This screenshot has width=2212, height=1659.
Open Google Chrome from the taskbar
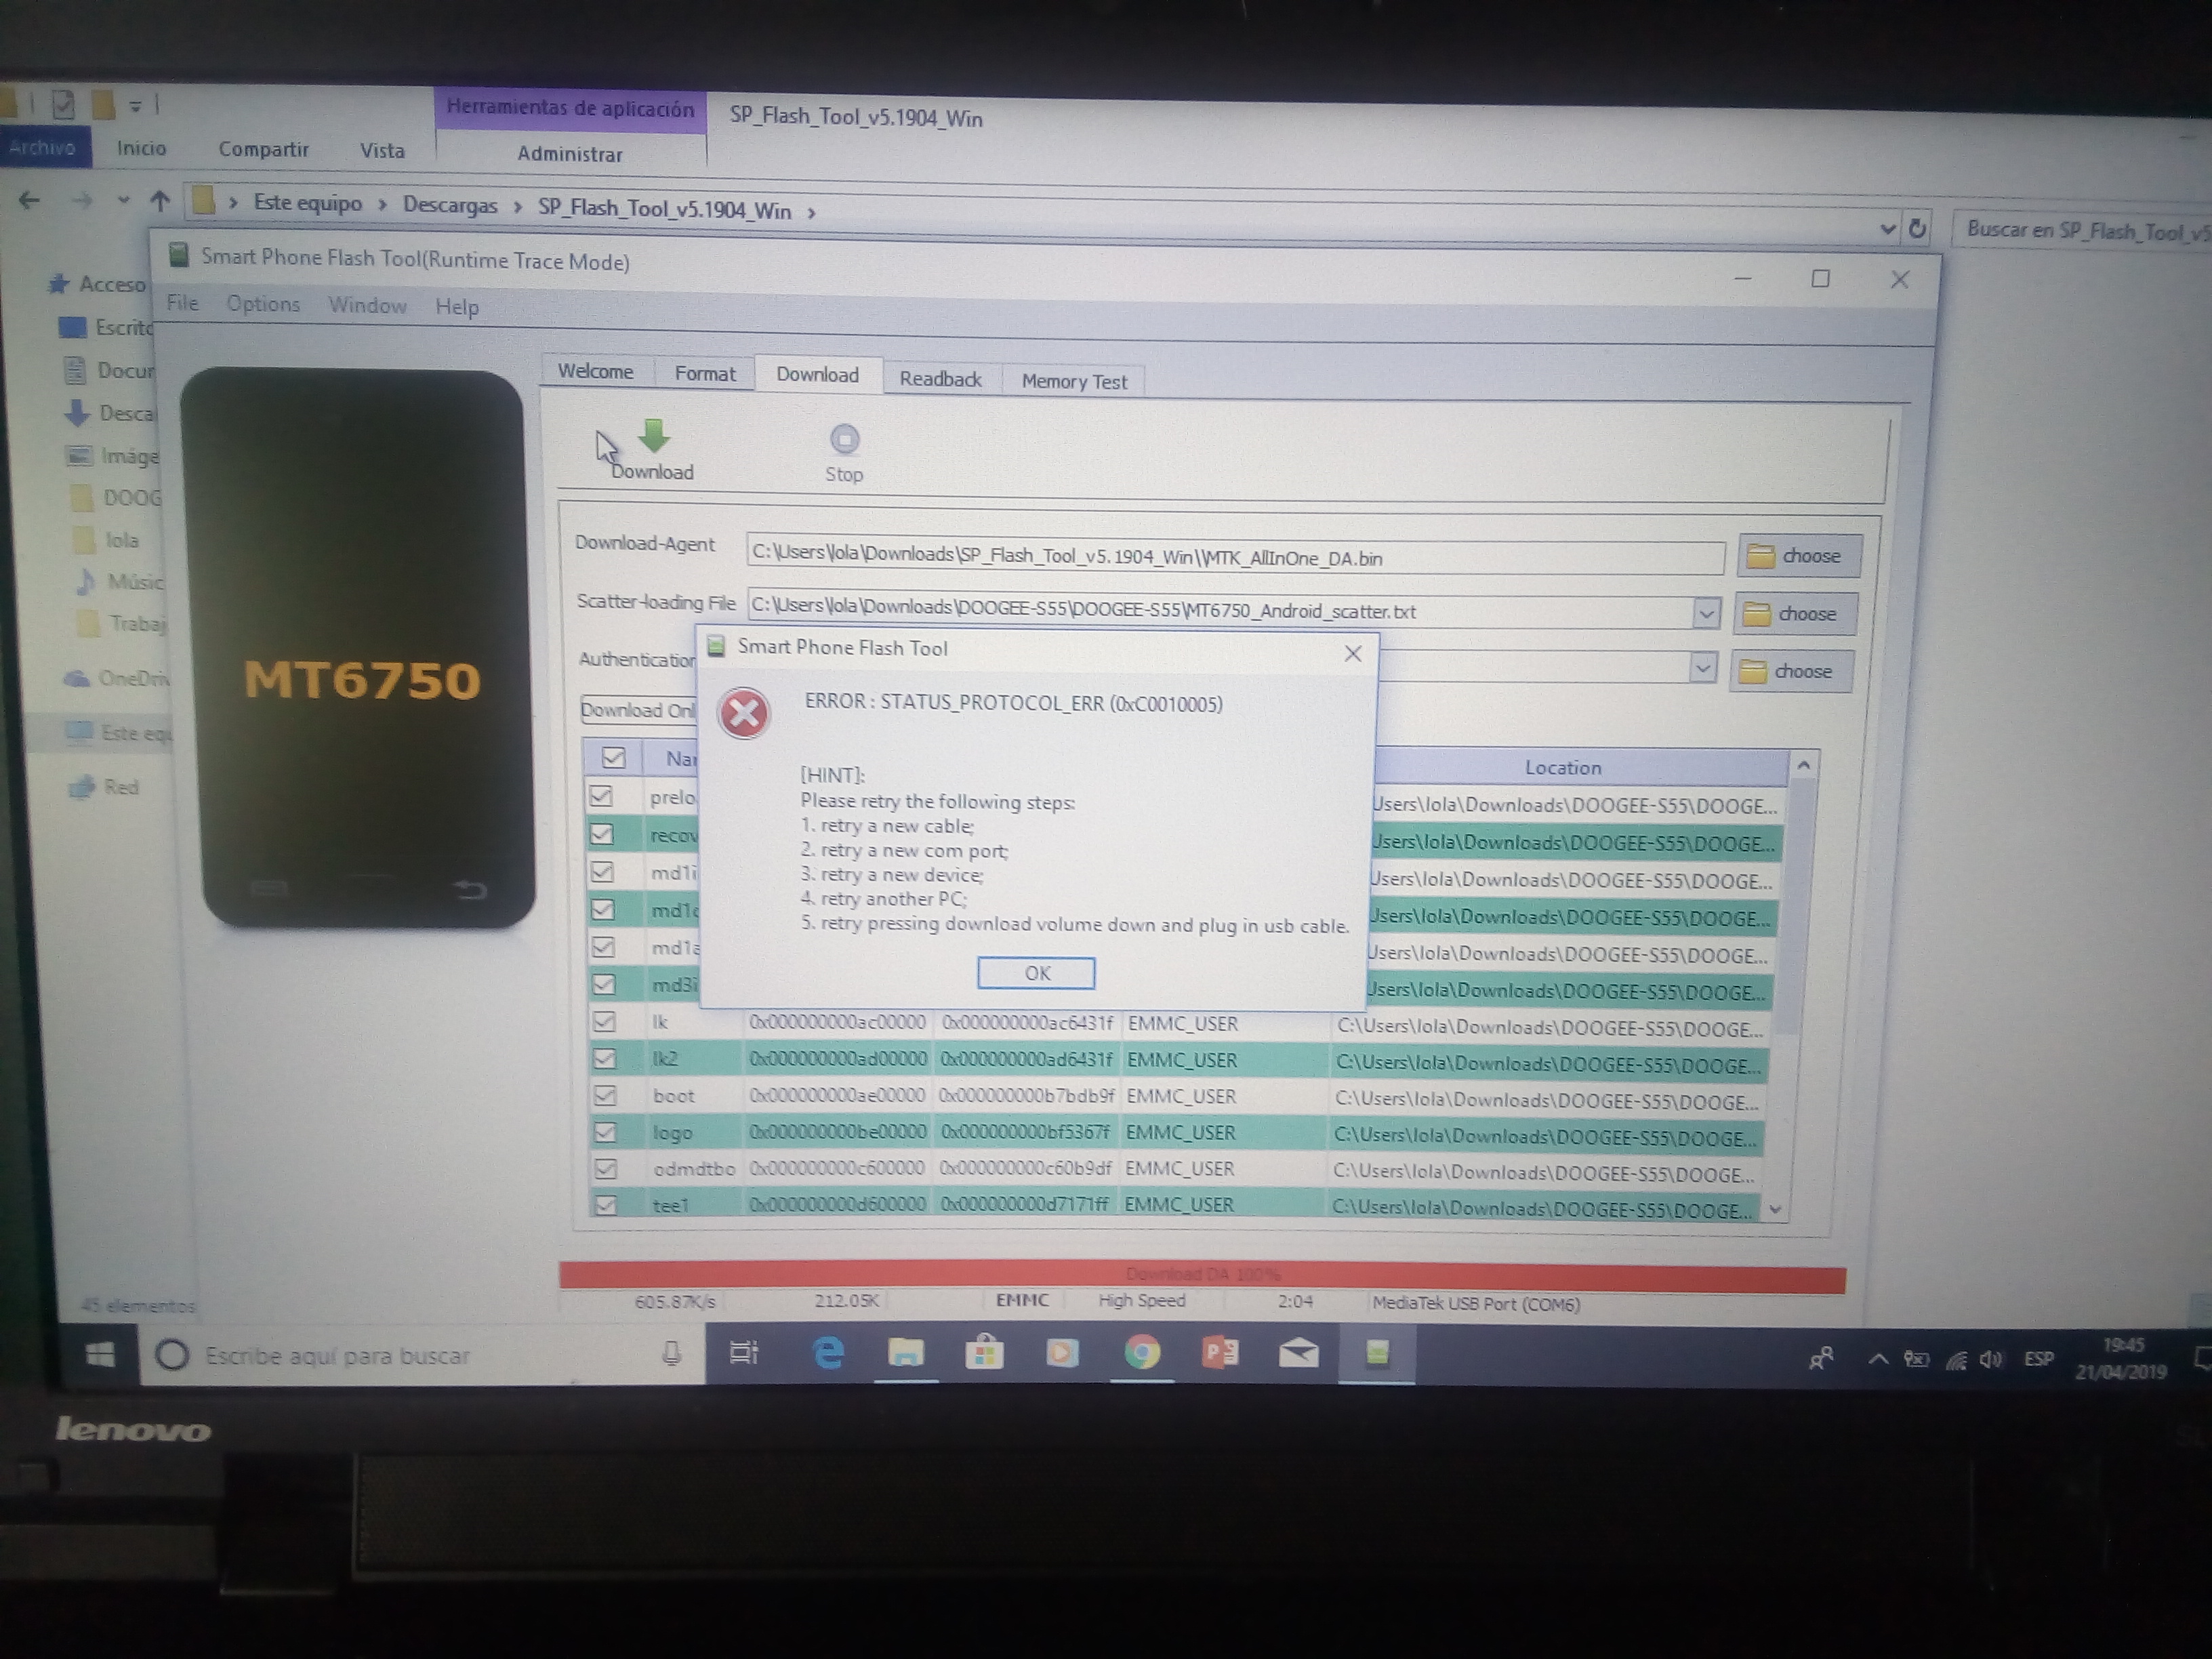point(1141,1352)
